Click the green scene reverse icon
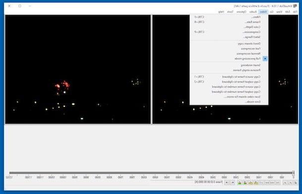 point(245,183)
